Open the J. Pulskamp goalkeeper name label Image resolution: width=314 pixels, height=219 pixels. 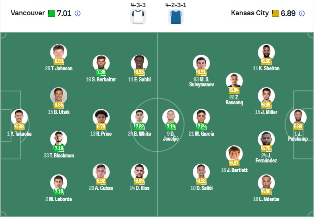click(x=298, y=136)
